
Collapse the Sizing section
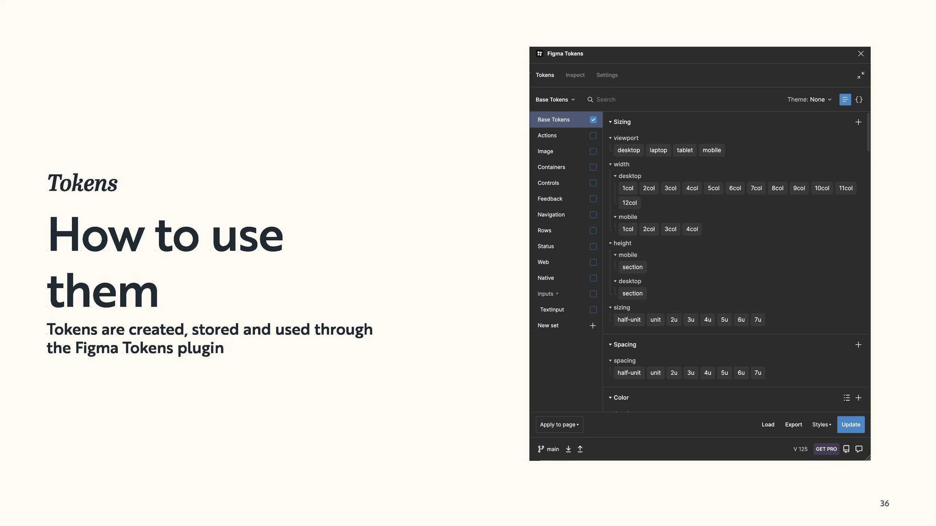[x=610, y=122]
